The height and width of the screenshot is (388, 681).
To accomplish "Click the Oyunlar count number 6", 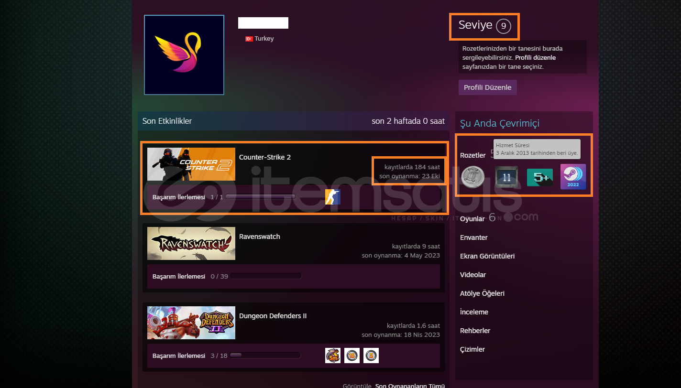I will point(492,218).
